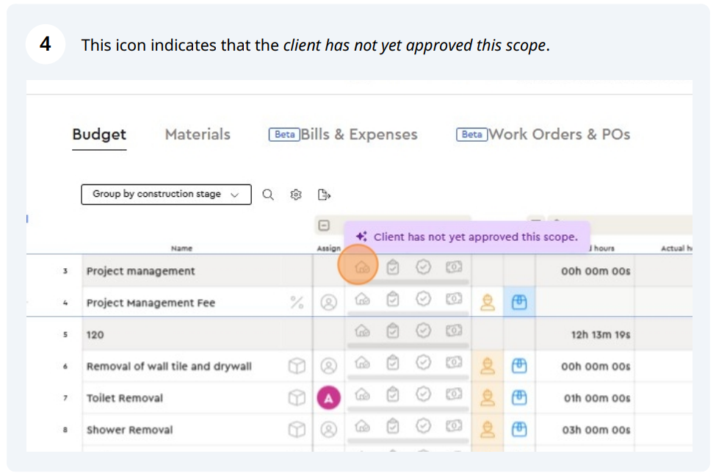The image size is (716, 476).
Task: Click blue package icon on Removal of wall tile row
Action: [519, 366]
